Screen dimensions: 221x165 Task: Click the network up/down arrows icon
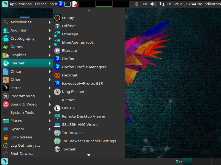coord(162,4)
